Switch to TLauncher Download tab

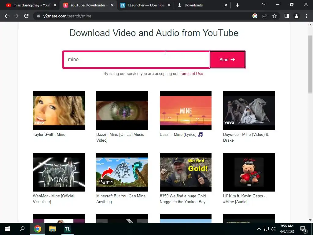tap(146, 5)
